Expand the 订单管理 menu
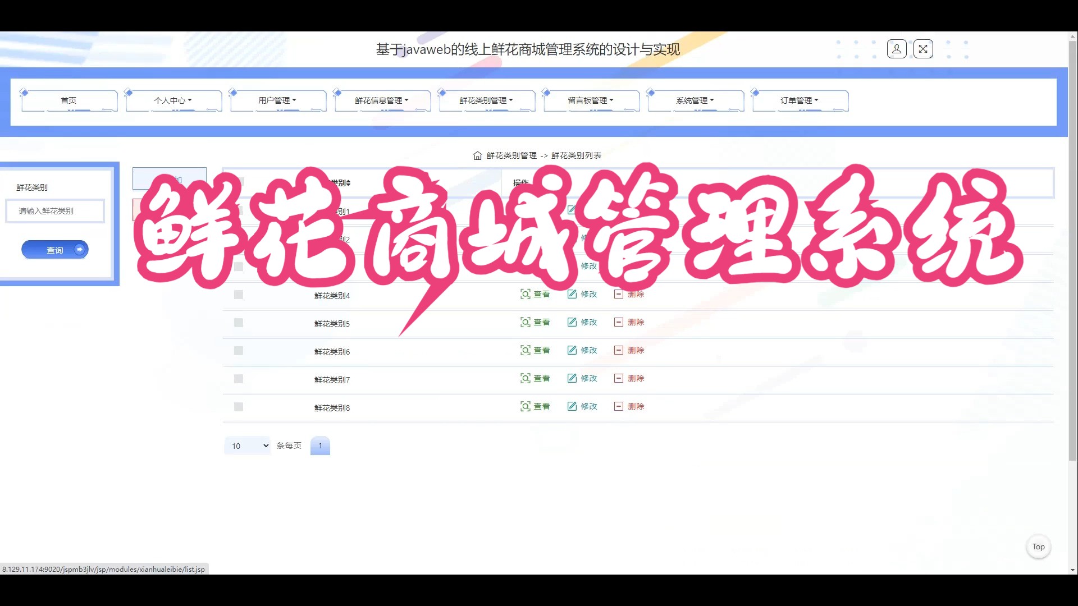The height and width of the screenshot is (606, 1078). coord(800,100)
